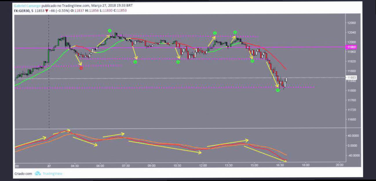
Task: Click the red X marker below 04:30 candles
Action: click(x=81, y=68)
